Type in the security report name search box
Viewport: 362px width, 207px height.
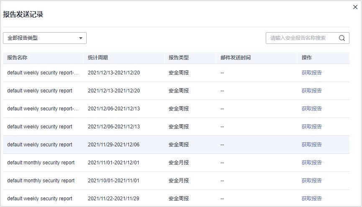click(300, 38)
